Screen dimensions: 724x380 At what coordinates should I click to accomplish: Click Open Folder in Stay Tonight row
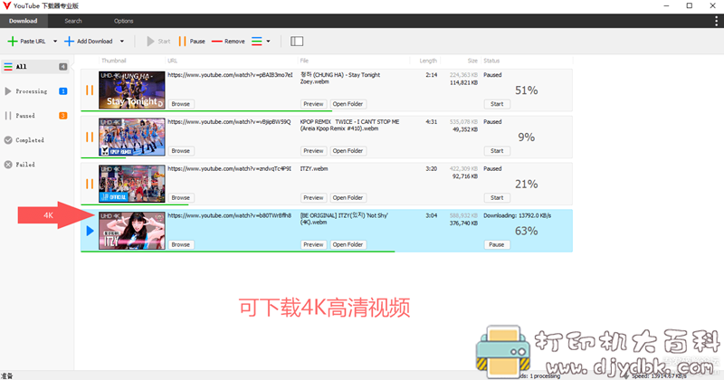click(x=348, y=104)
